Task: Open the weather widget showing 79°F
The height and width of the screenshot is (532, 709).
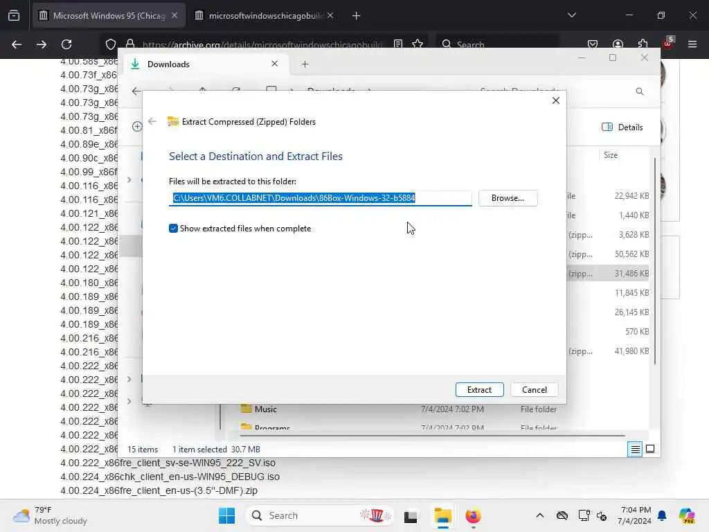Action: pos(50,515)
